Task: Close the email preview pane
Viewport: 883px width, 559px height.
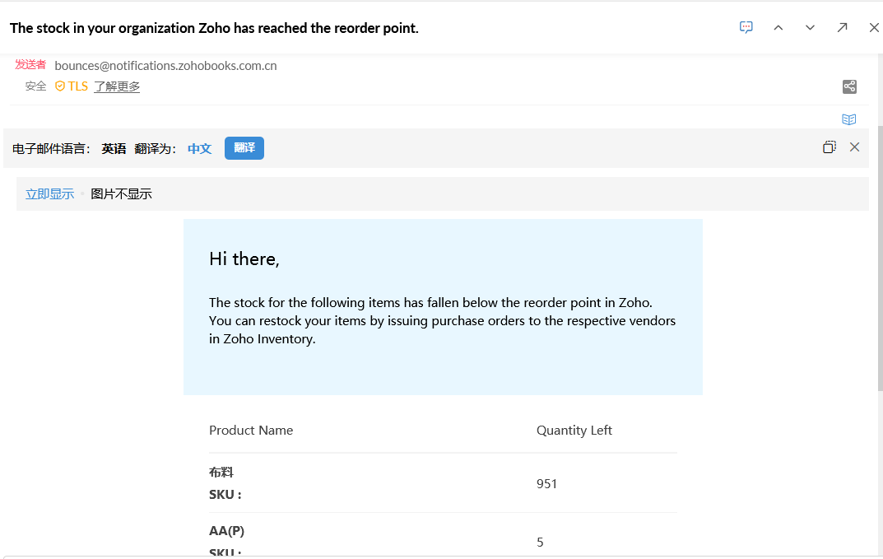Action: [x=874, y=27]
